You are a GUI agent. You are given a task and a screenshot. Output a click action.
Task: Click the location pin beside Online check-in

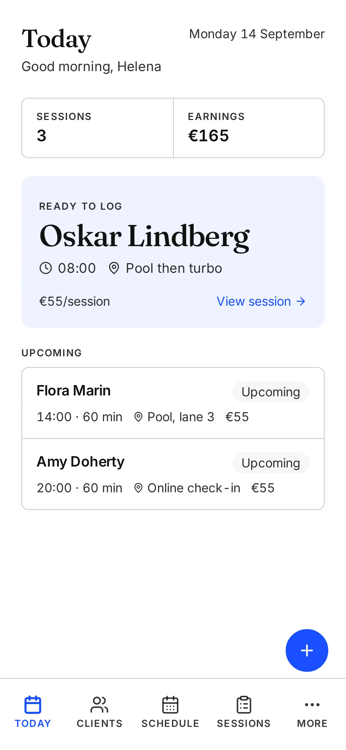[138, 488]
